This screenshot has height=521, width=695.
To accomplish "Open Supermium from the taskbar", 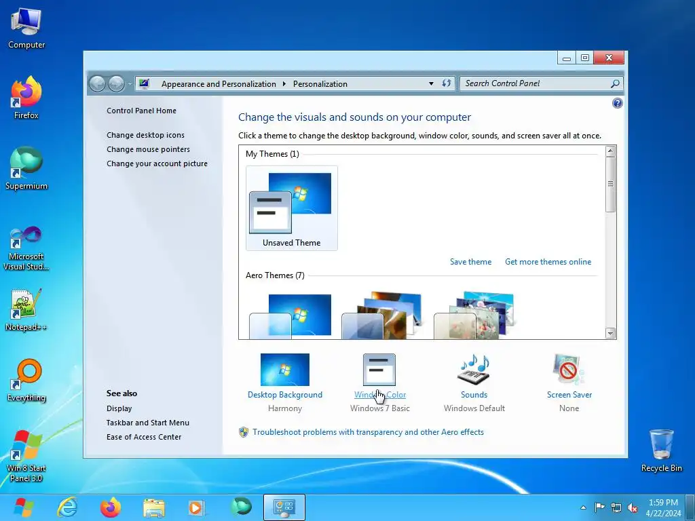I will [x=240, y=507].
